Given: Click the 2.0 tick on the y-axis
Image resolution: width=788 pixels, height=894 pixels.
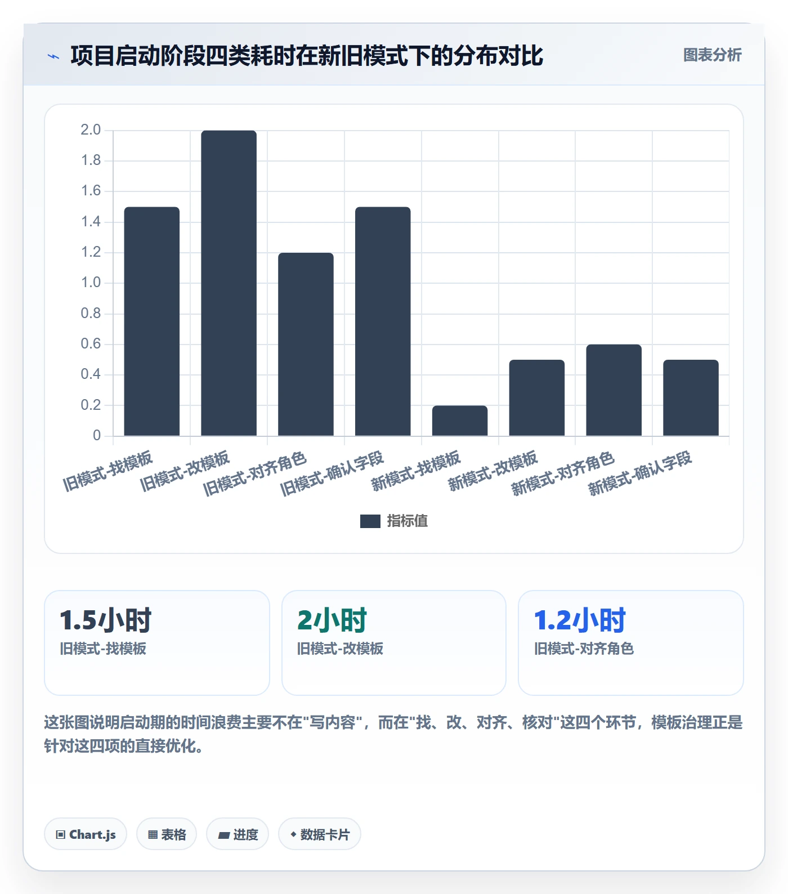Looking at the screenshot, I should click(91, 130).
